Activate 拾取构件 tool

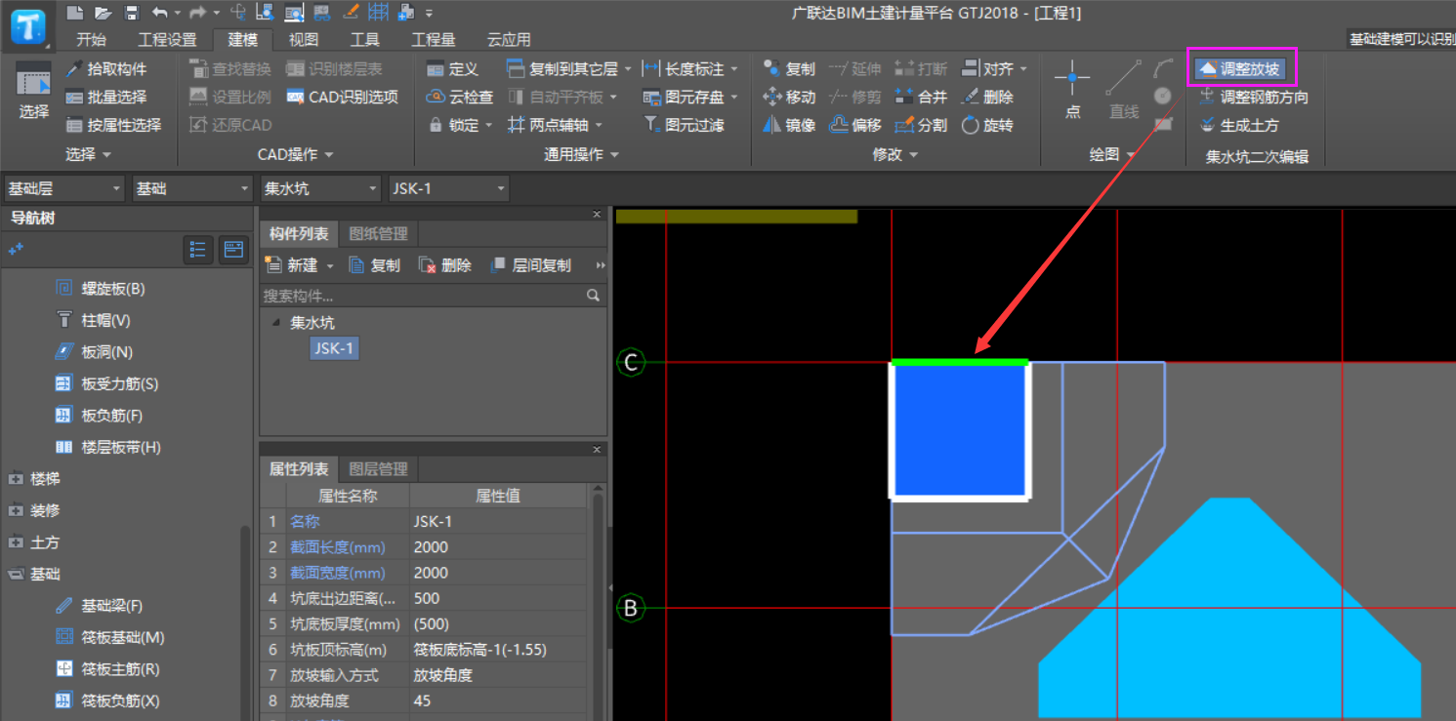106,69
